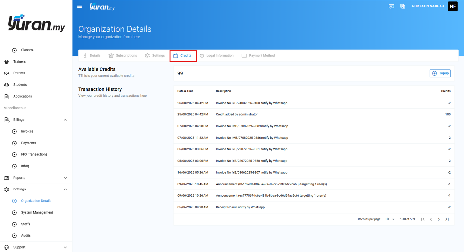Open the Settings tab in Organization Details

click(x=155, y=56)
